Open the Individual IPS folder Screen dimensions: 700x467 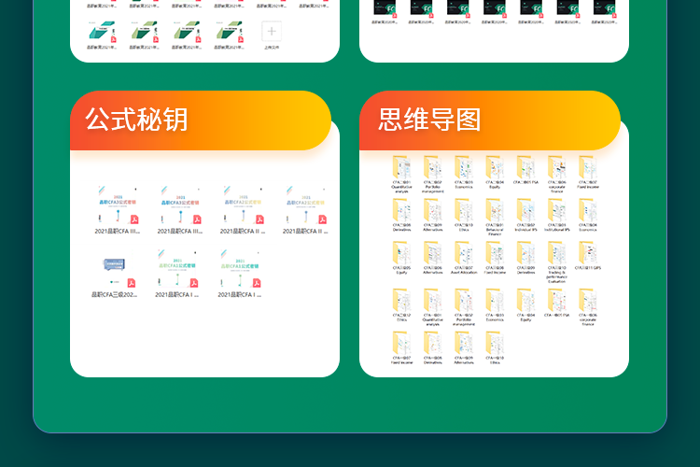(525, 215)
